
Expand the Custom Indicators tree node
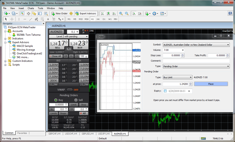pos(5,61)
